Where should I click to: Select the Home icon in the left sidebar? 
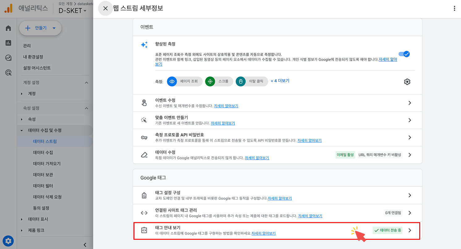point(8,28)
